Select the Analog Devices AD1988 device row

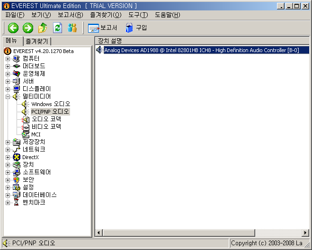click(x=202, y=50)
